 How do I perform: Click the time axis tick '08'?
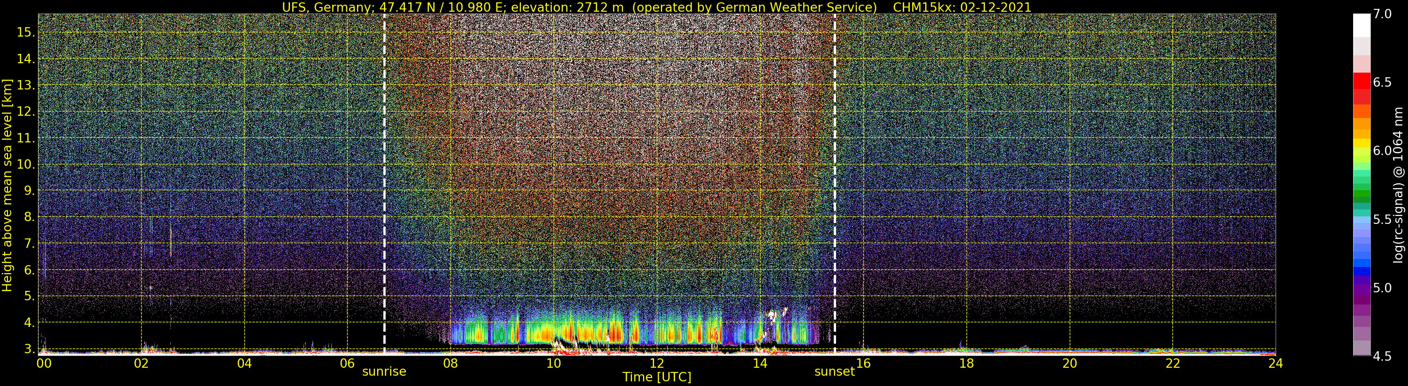[x=450, y=363]
